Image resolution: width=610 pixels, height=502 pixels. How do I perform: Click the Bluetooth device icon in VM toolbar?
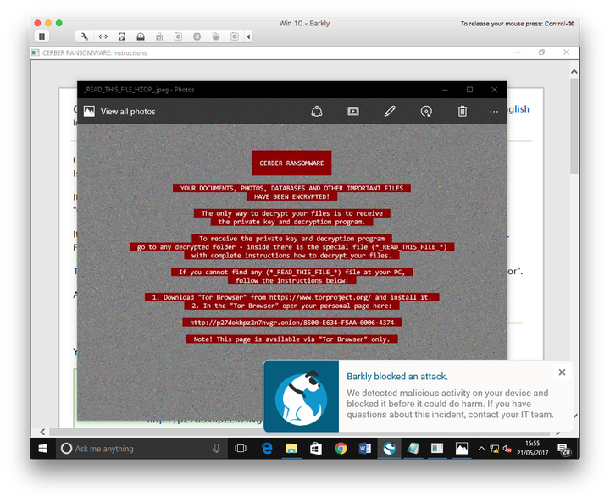coord(197,36)
